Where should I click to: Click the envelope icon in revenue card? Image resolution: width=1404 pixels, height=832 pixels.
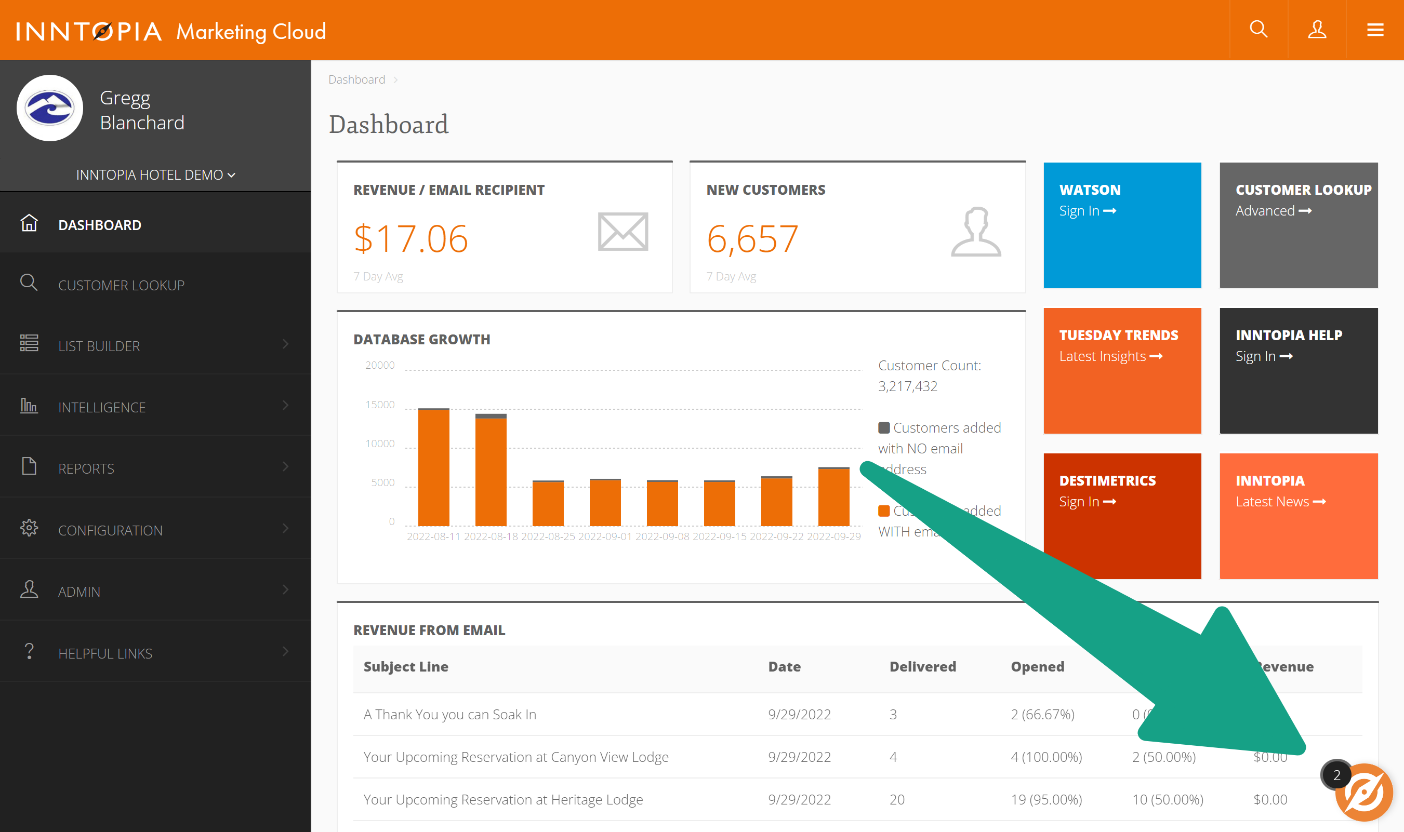click(622, 232)
